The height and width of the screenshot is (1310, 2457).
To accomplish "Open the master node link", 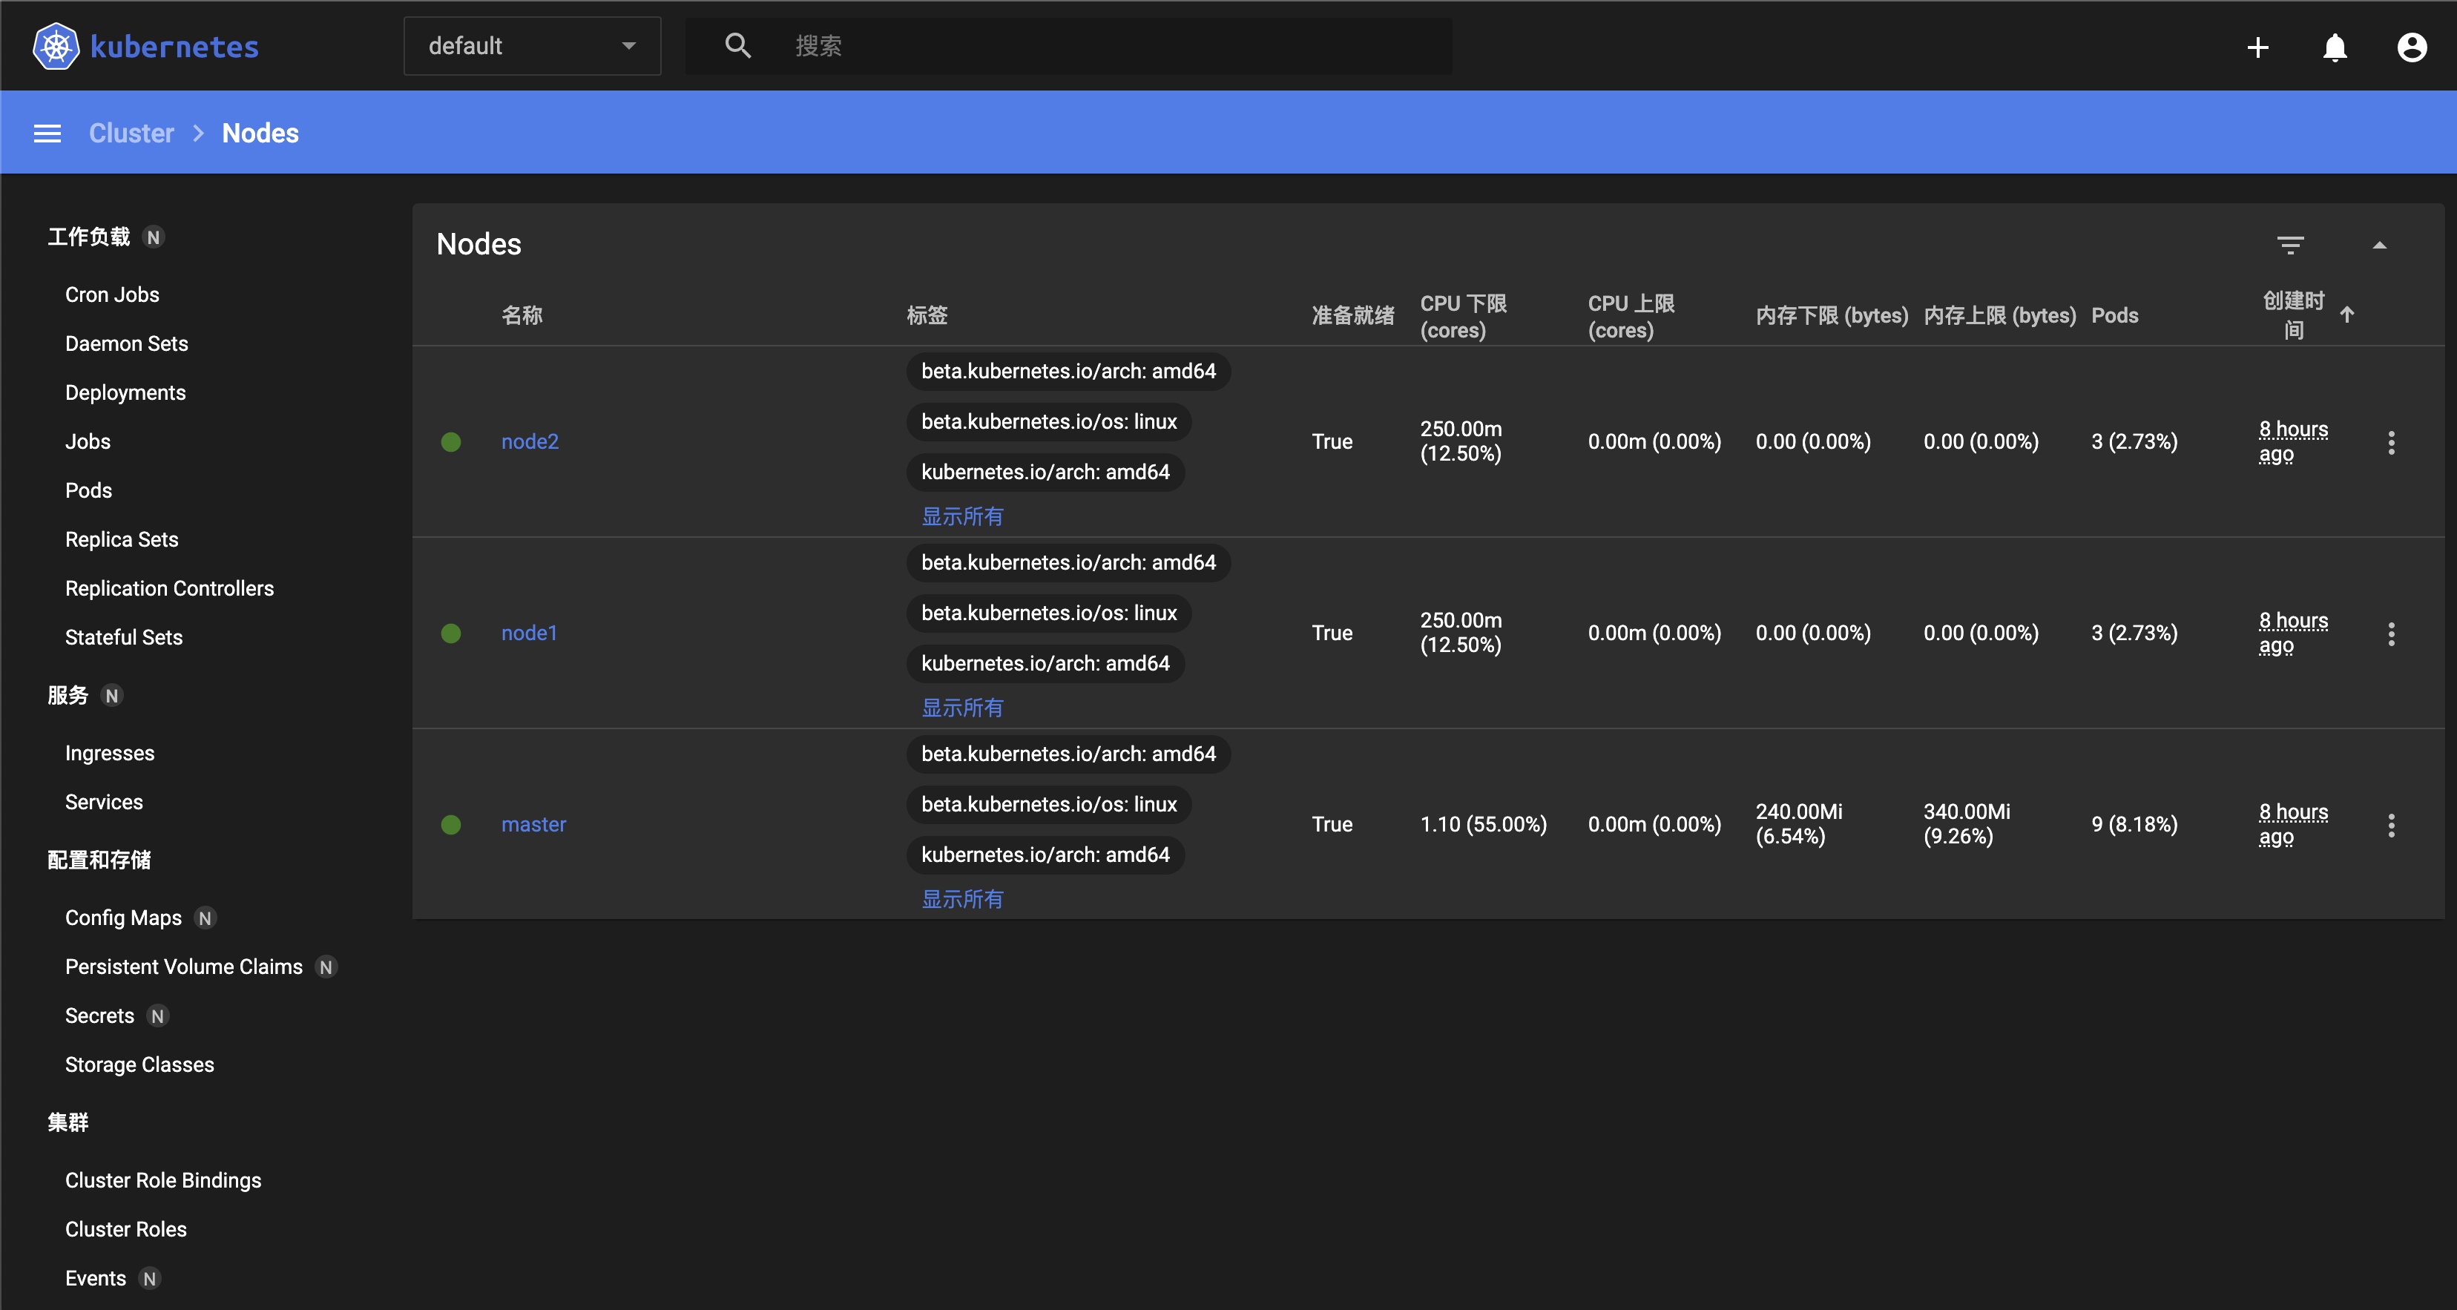I will [x=533, y=825].
